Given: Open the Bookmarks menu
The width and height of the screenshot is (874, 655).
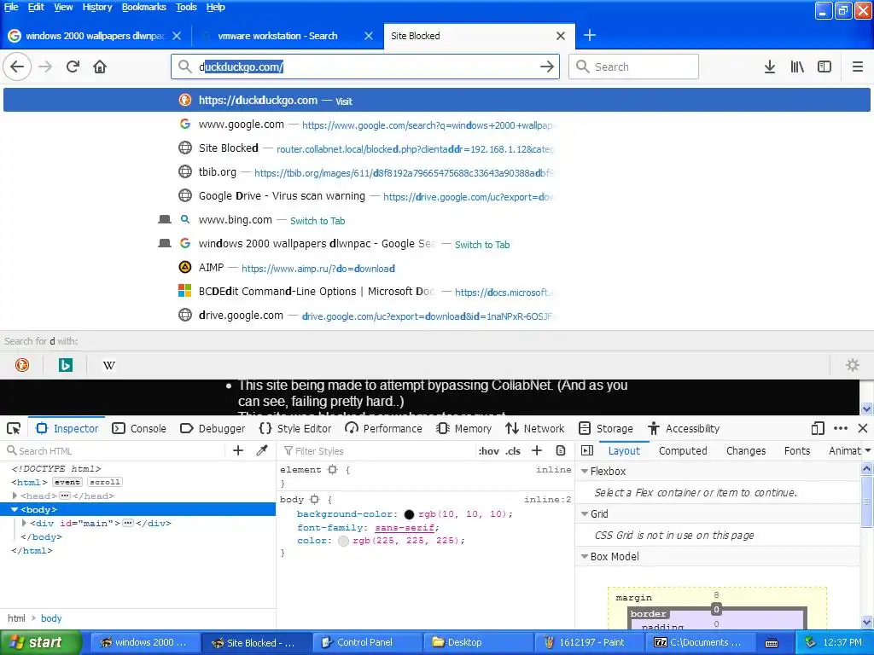Looking at the screenshot, I should (143, 7).
